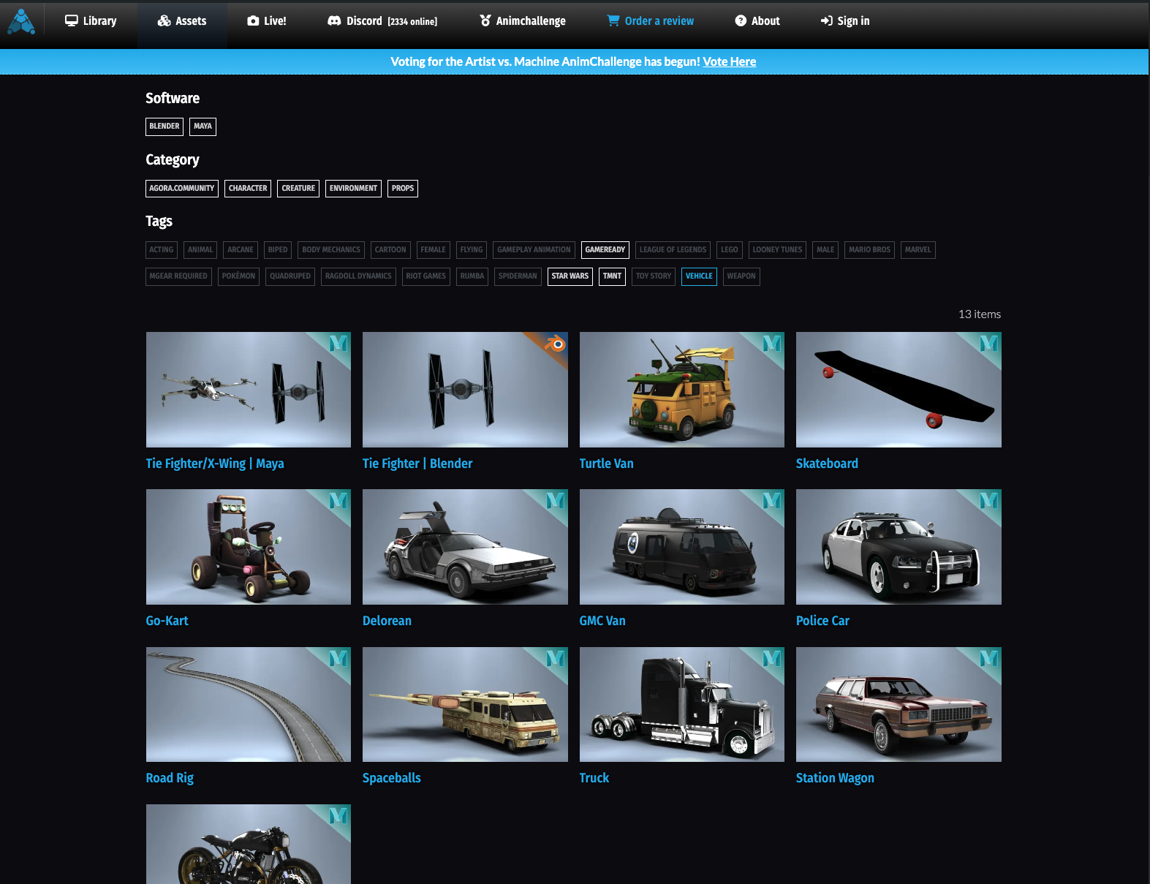This screenshot has width=1150, height=884.
Task: Click Maya badge on Turtle Van thumbnail
Action: click(x=771, y=342)
